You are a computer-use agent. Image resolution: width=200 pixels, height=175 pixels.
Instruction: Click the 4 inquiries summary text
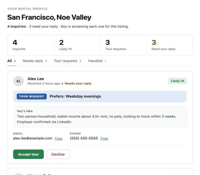(16, 27)
